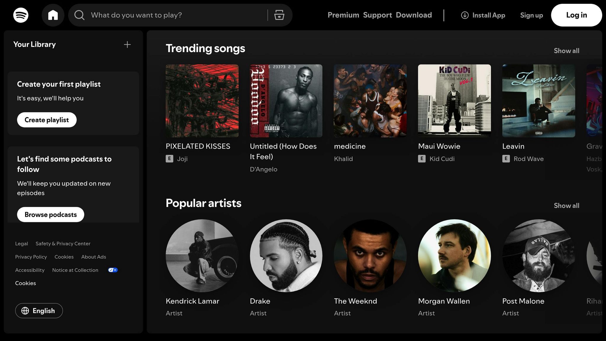This screenshot has width=606, height=341.
Task: Click the Sign up link
Action: (x=531, y=15)
